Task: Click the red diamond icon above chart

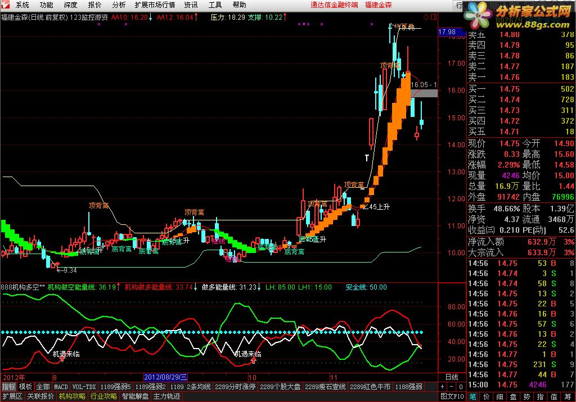Action: pos(426,17)
